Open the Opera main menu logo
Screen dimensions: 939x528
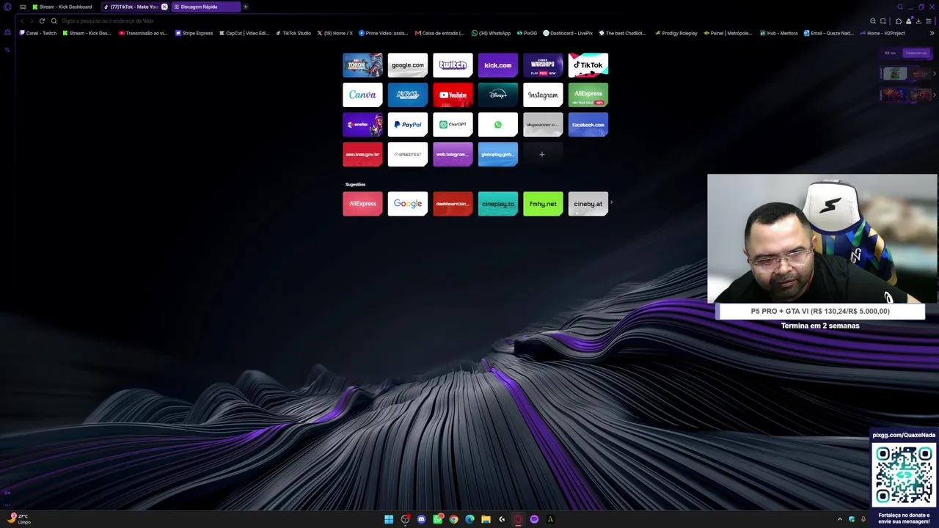pos(7,7)
